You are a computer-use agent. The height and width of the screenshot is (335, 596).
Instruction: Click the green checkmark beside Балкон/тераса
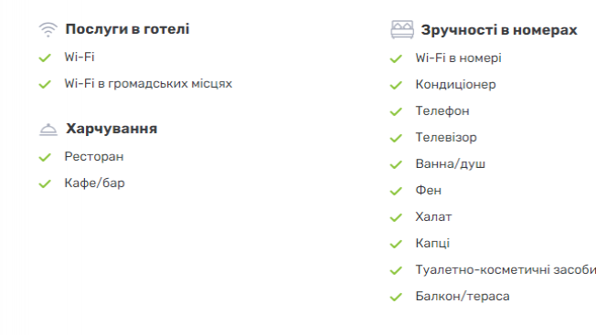tap(396, 297)
